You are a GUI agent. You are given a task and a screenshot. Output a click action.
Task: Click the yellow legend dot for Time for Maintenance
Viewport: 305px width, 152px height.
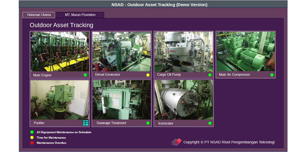tap(32, 138)
